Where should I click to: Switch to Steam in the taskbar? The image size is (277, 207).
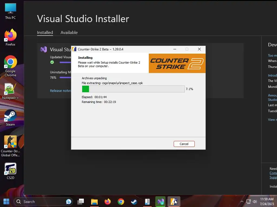coord(134,202)
